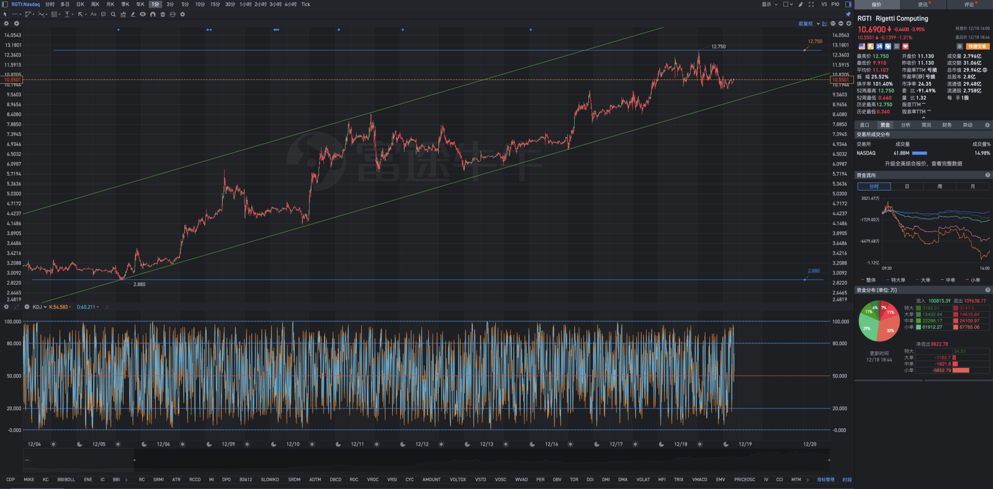Click the 快捷交易 quick trade button
Screen dimensions: 993x489
pyautogui.click(x=977, y=47)
